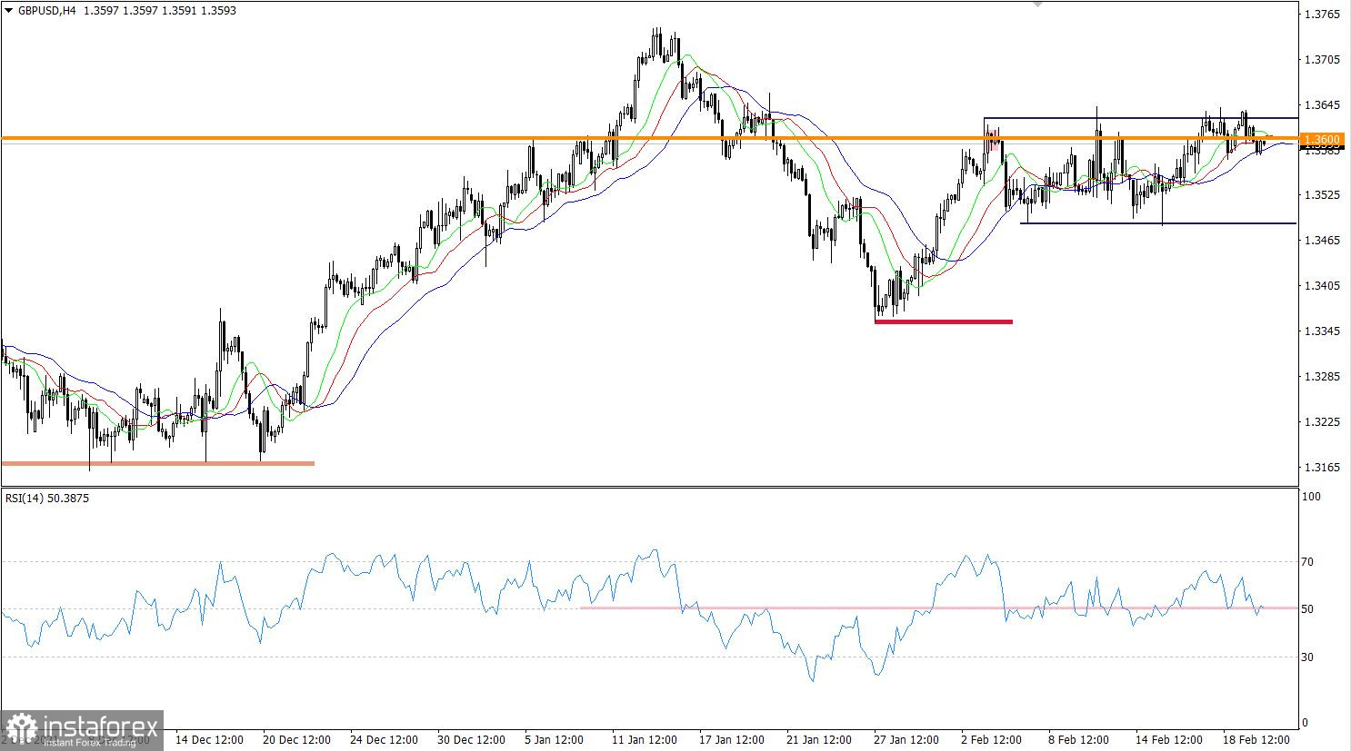Image resolution: width=1351 pixels, height=751 pixels.
Task: Select the dark blue range rectangle's top edge
Action: 1140,118
